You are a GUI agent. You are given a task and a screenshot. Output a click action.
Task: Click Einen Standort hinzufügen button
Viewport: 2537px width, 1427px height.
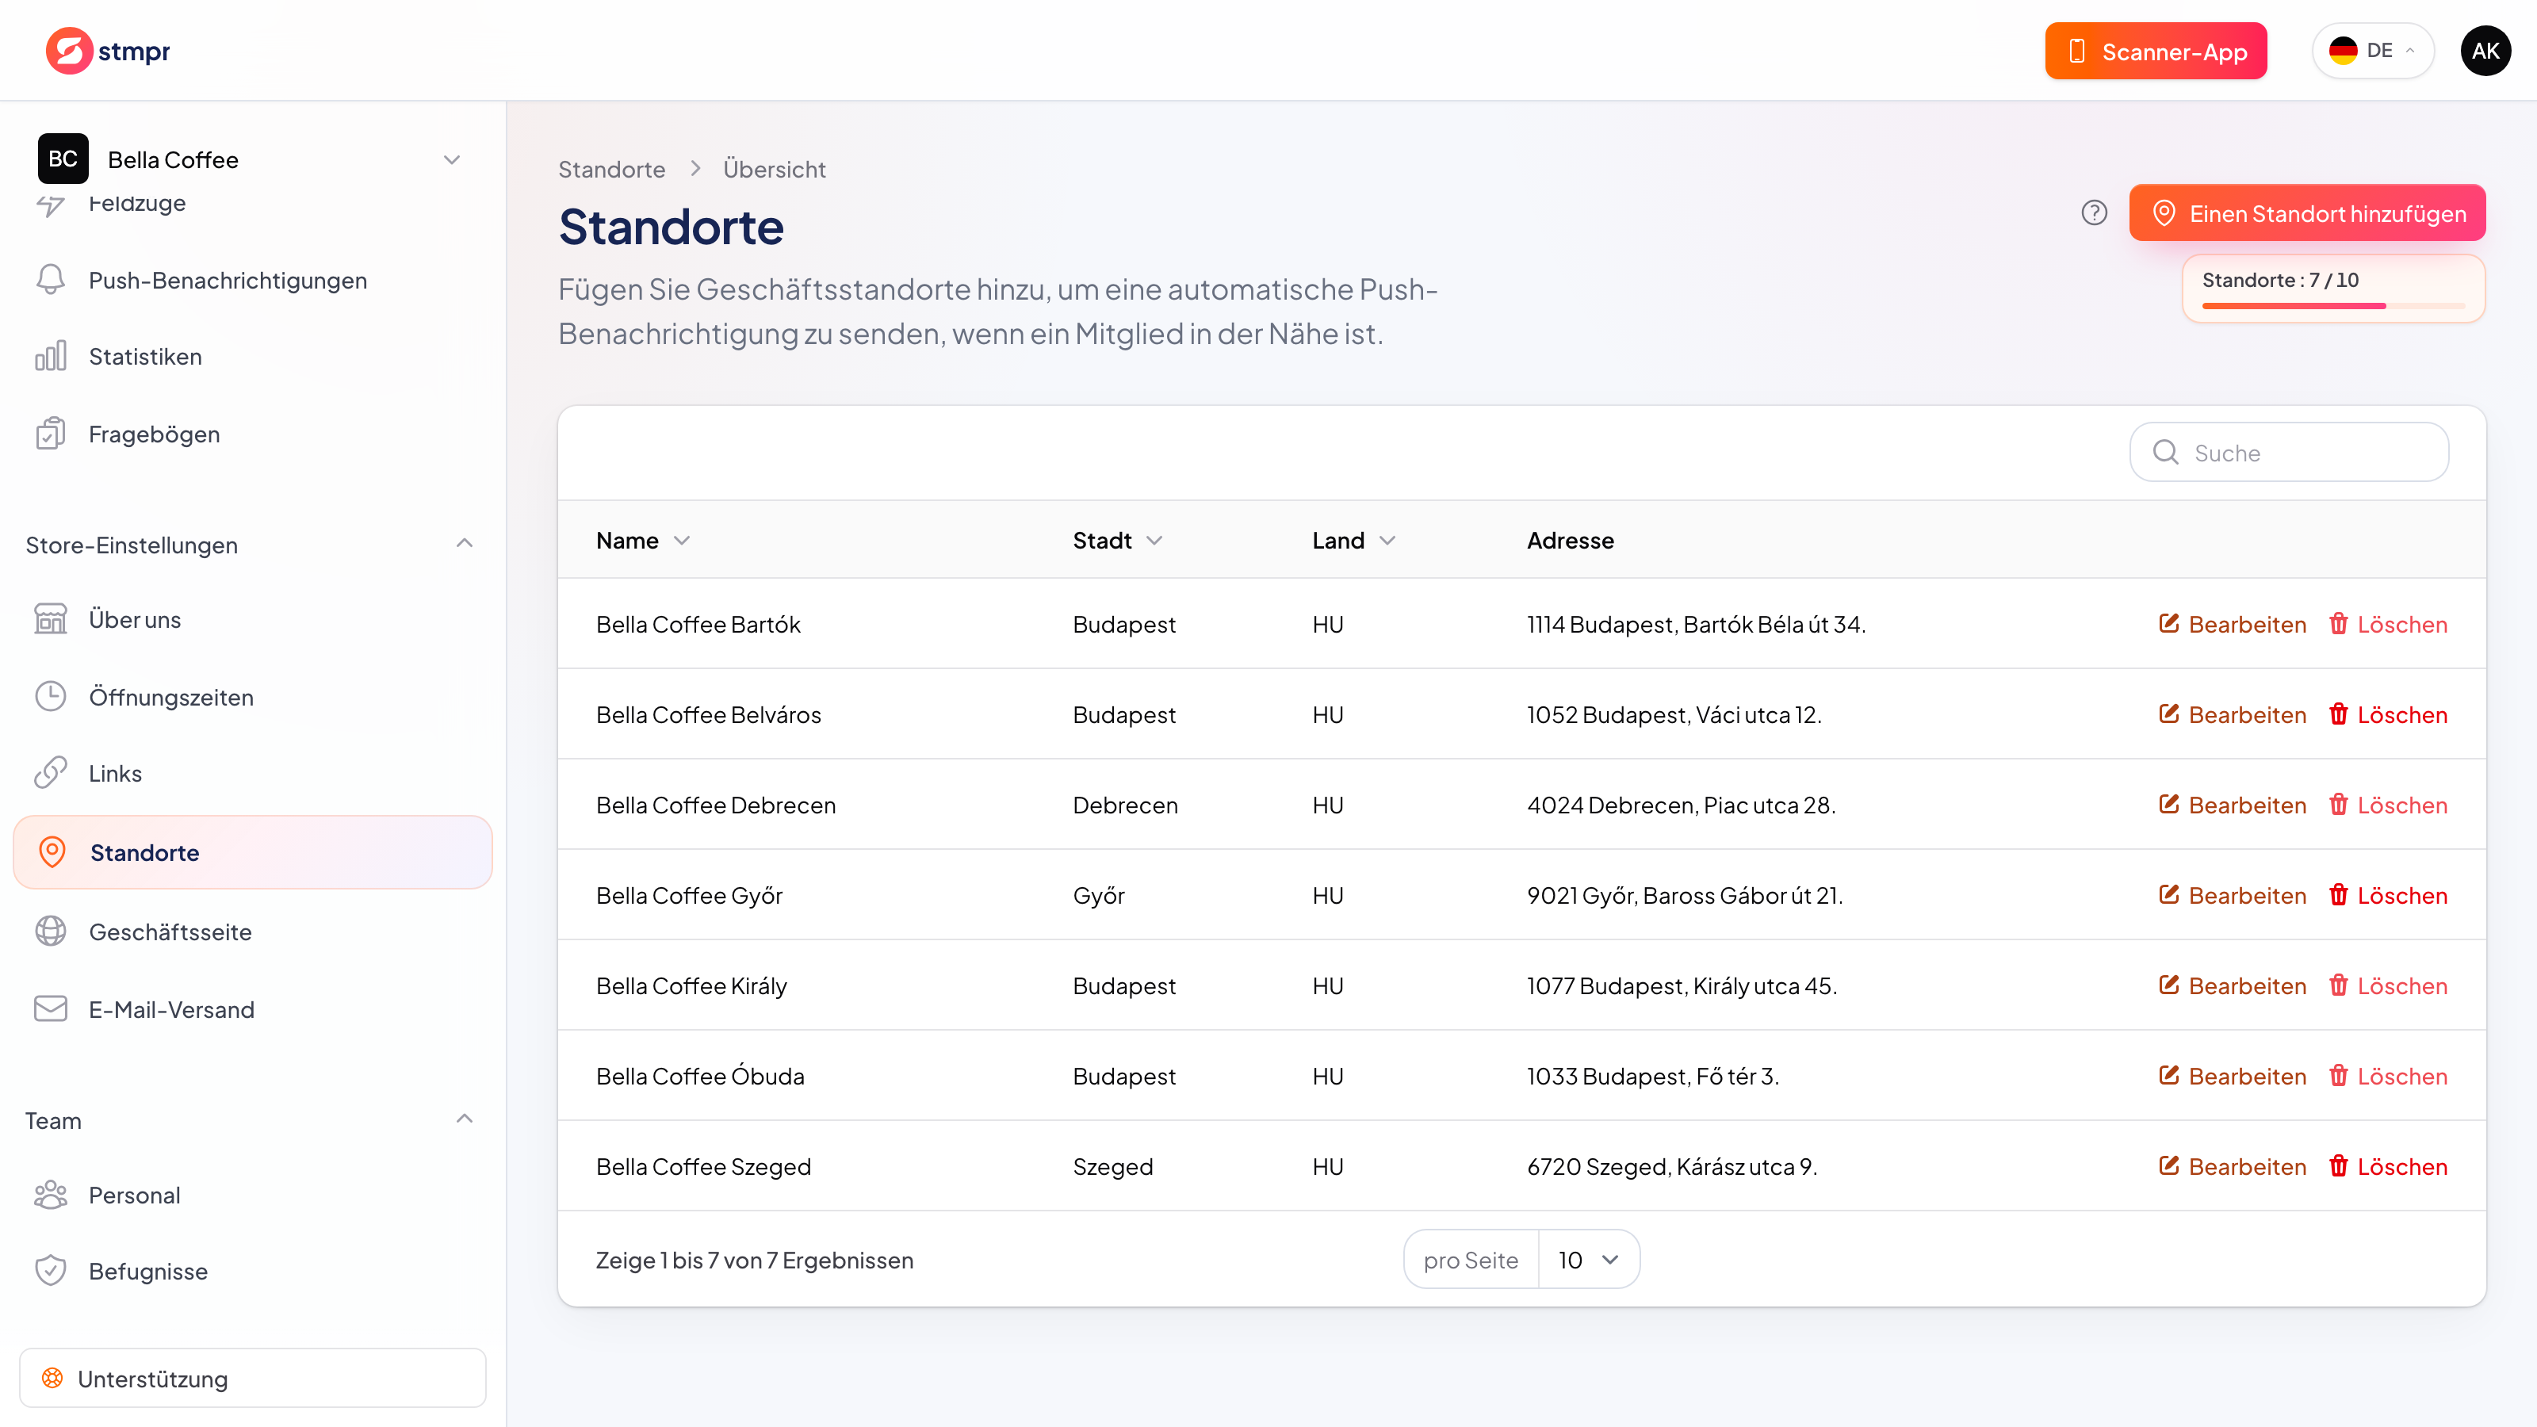click(2306, 212)
